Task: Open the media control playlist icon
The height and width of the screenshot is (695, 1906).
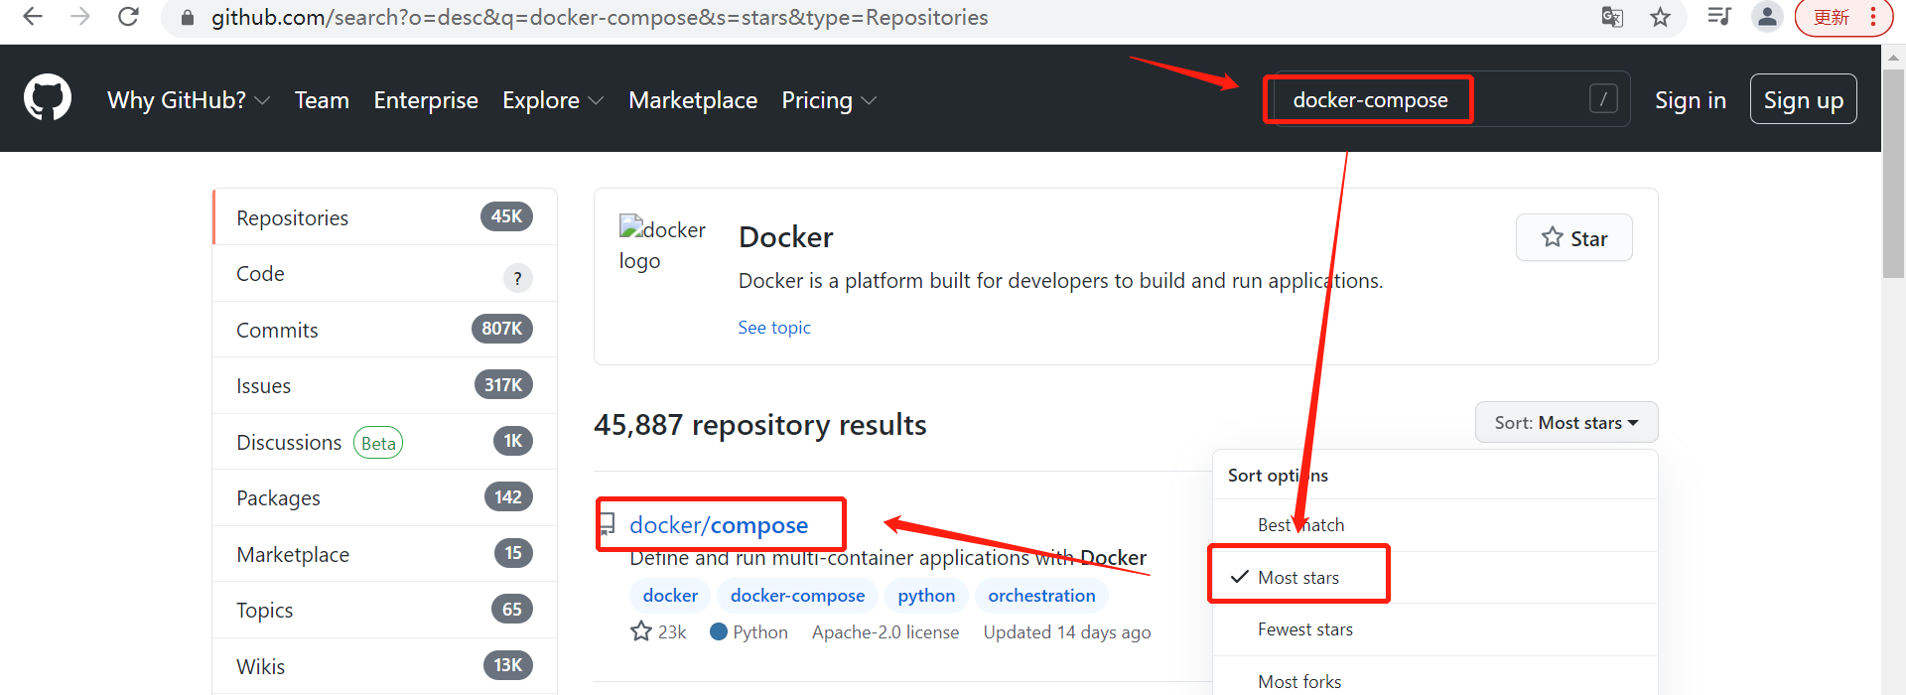Action: (1719, 17)
